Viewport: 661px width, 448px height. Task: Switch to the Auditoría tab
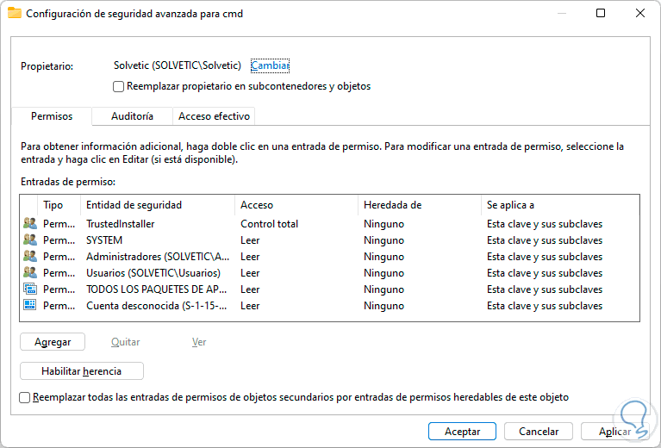[x=133, y=116]
